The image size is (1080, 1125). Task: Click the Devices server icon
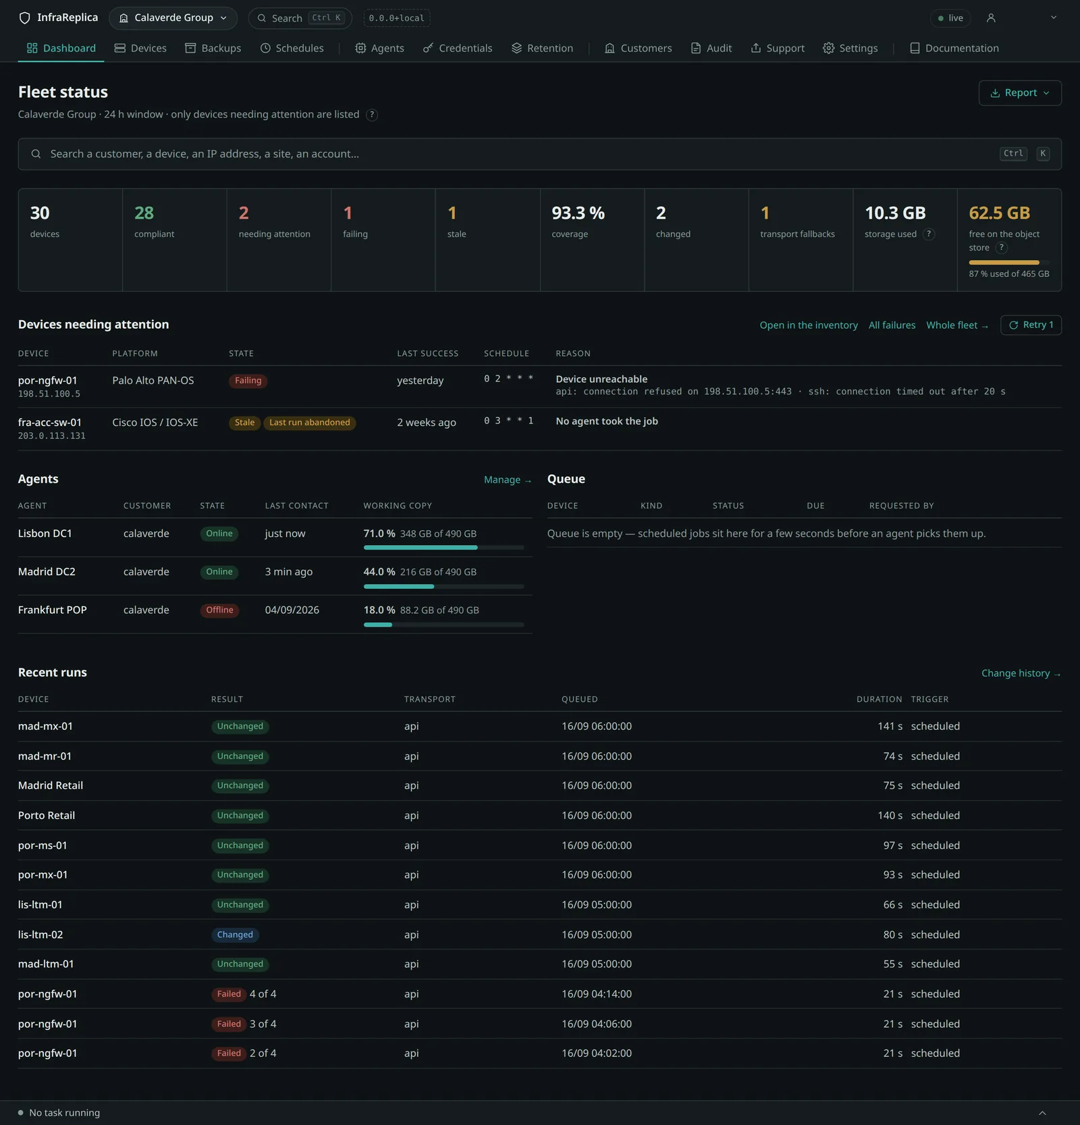pyautogui.click(x=120, y=48)
